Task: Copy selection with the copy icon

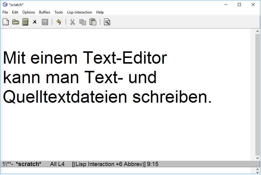Action: point(83,22)
